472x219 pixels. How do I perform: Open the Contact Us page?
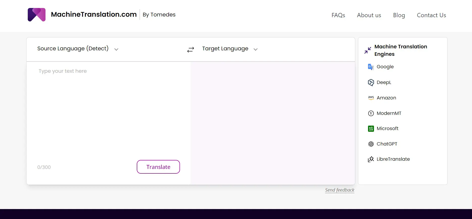click(x=431, y=15)
